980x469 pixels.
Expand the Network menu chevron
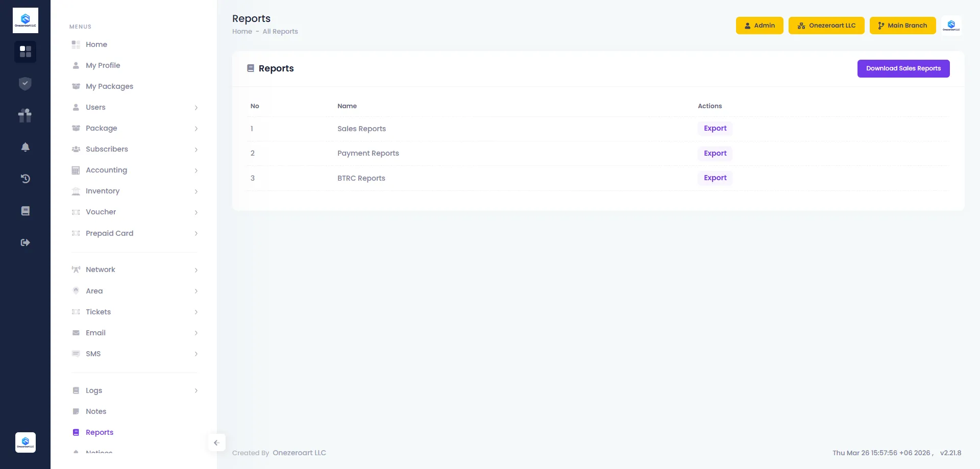click(196, 269)
